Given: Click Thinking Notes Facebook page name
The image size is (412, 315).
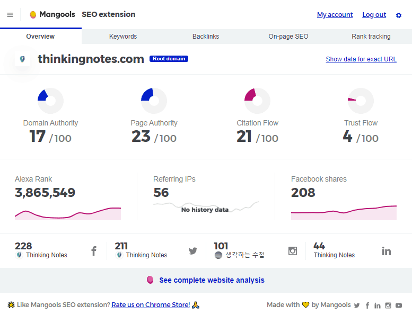Looking at the screenshot, I should (47, 255).
